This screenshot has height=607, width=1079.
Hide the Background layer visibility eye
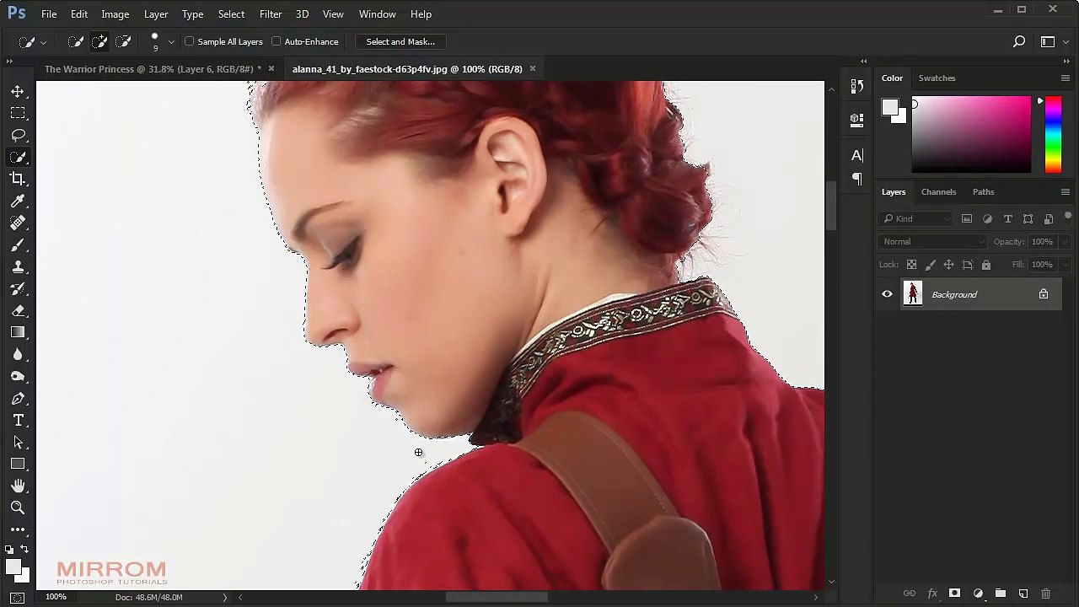[887, 294]
